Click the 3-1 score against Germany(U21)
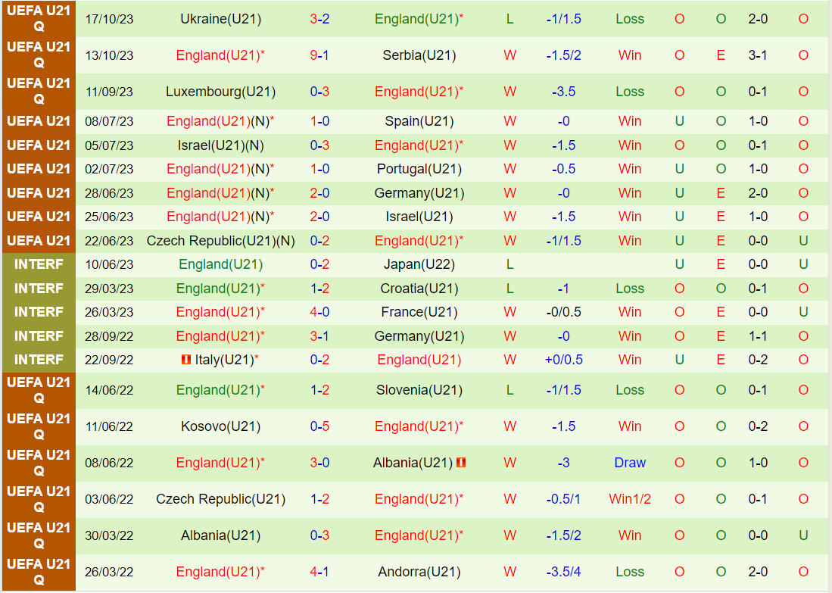The image size is (832, 593). point(319,336)
